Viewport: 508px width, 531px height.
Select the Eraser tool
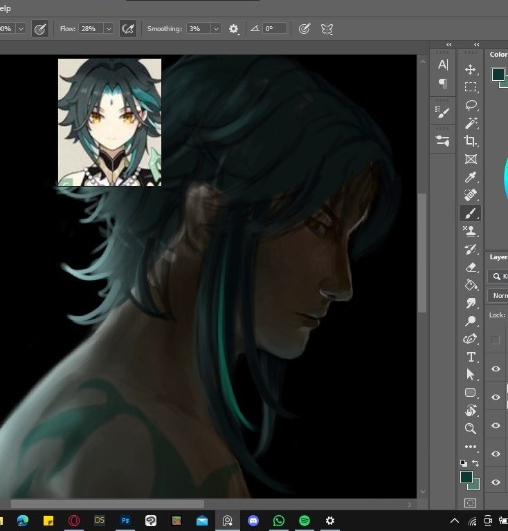[471, 267]
